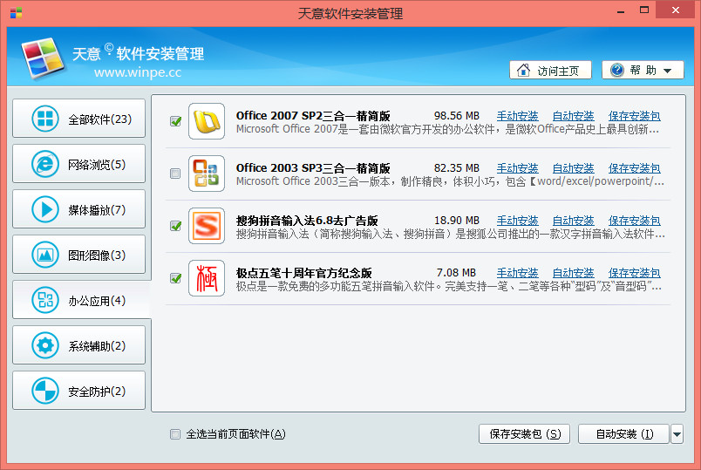Viewport: 701px width, 470px height.
Task: Click the 访问主页 button
Action: point(550,71)
